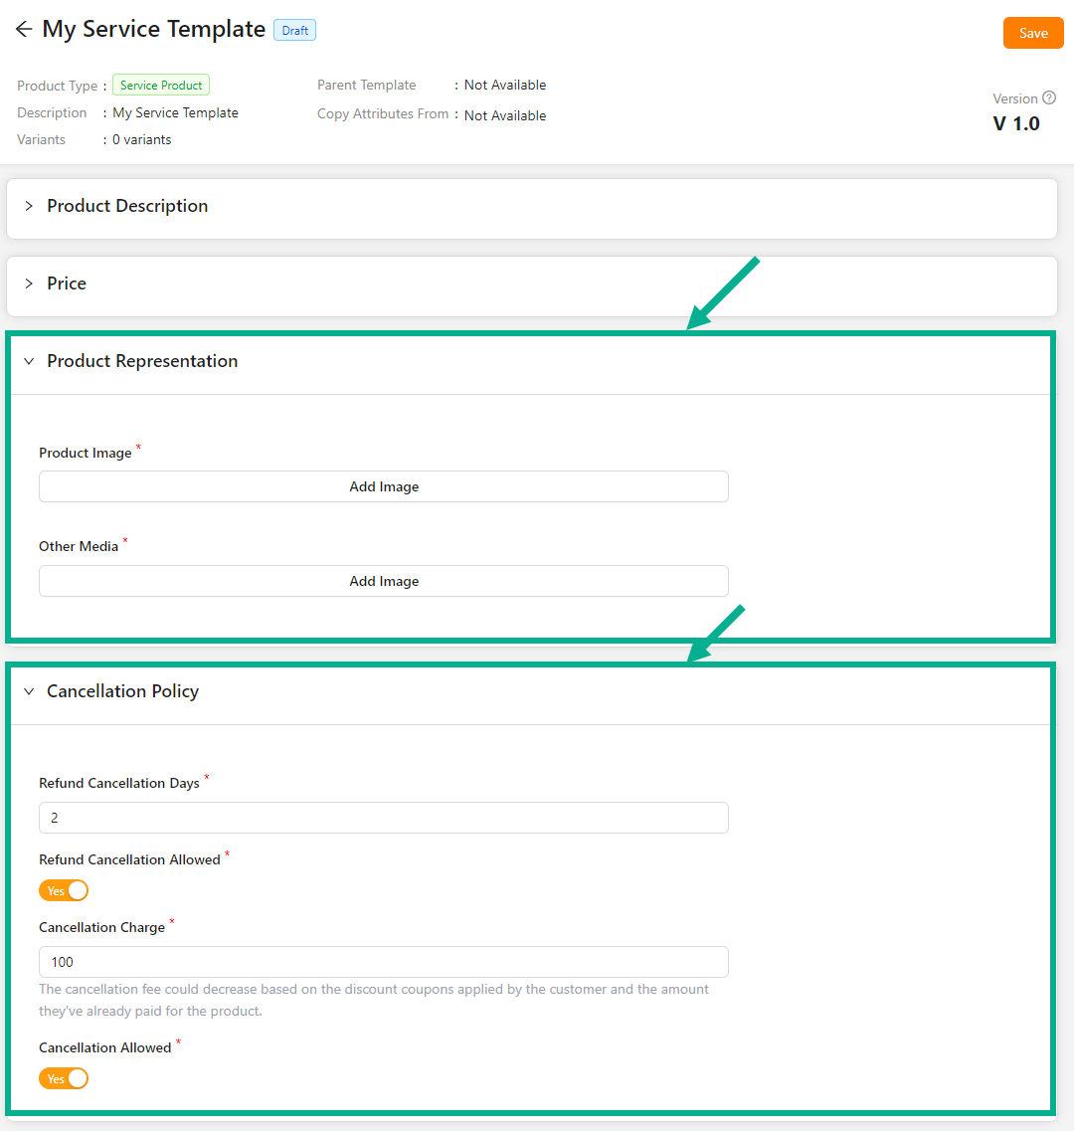Click the Parent Template Not Available value
Screen dimensions: 1074x1131
click(x=505, y=86)
